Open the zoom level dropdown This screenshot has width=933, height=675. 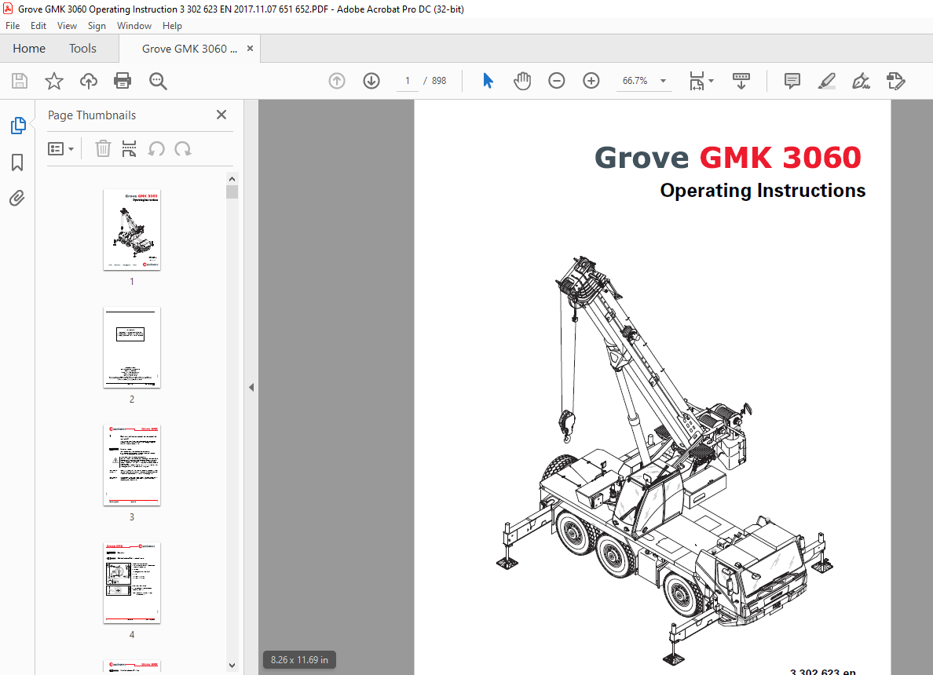tap(663, 81)
